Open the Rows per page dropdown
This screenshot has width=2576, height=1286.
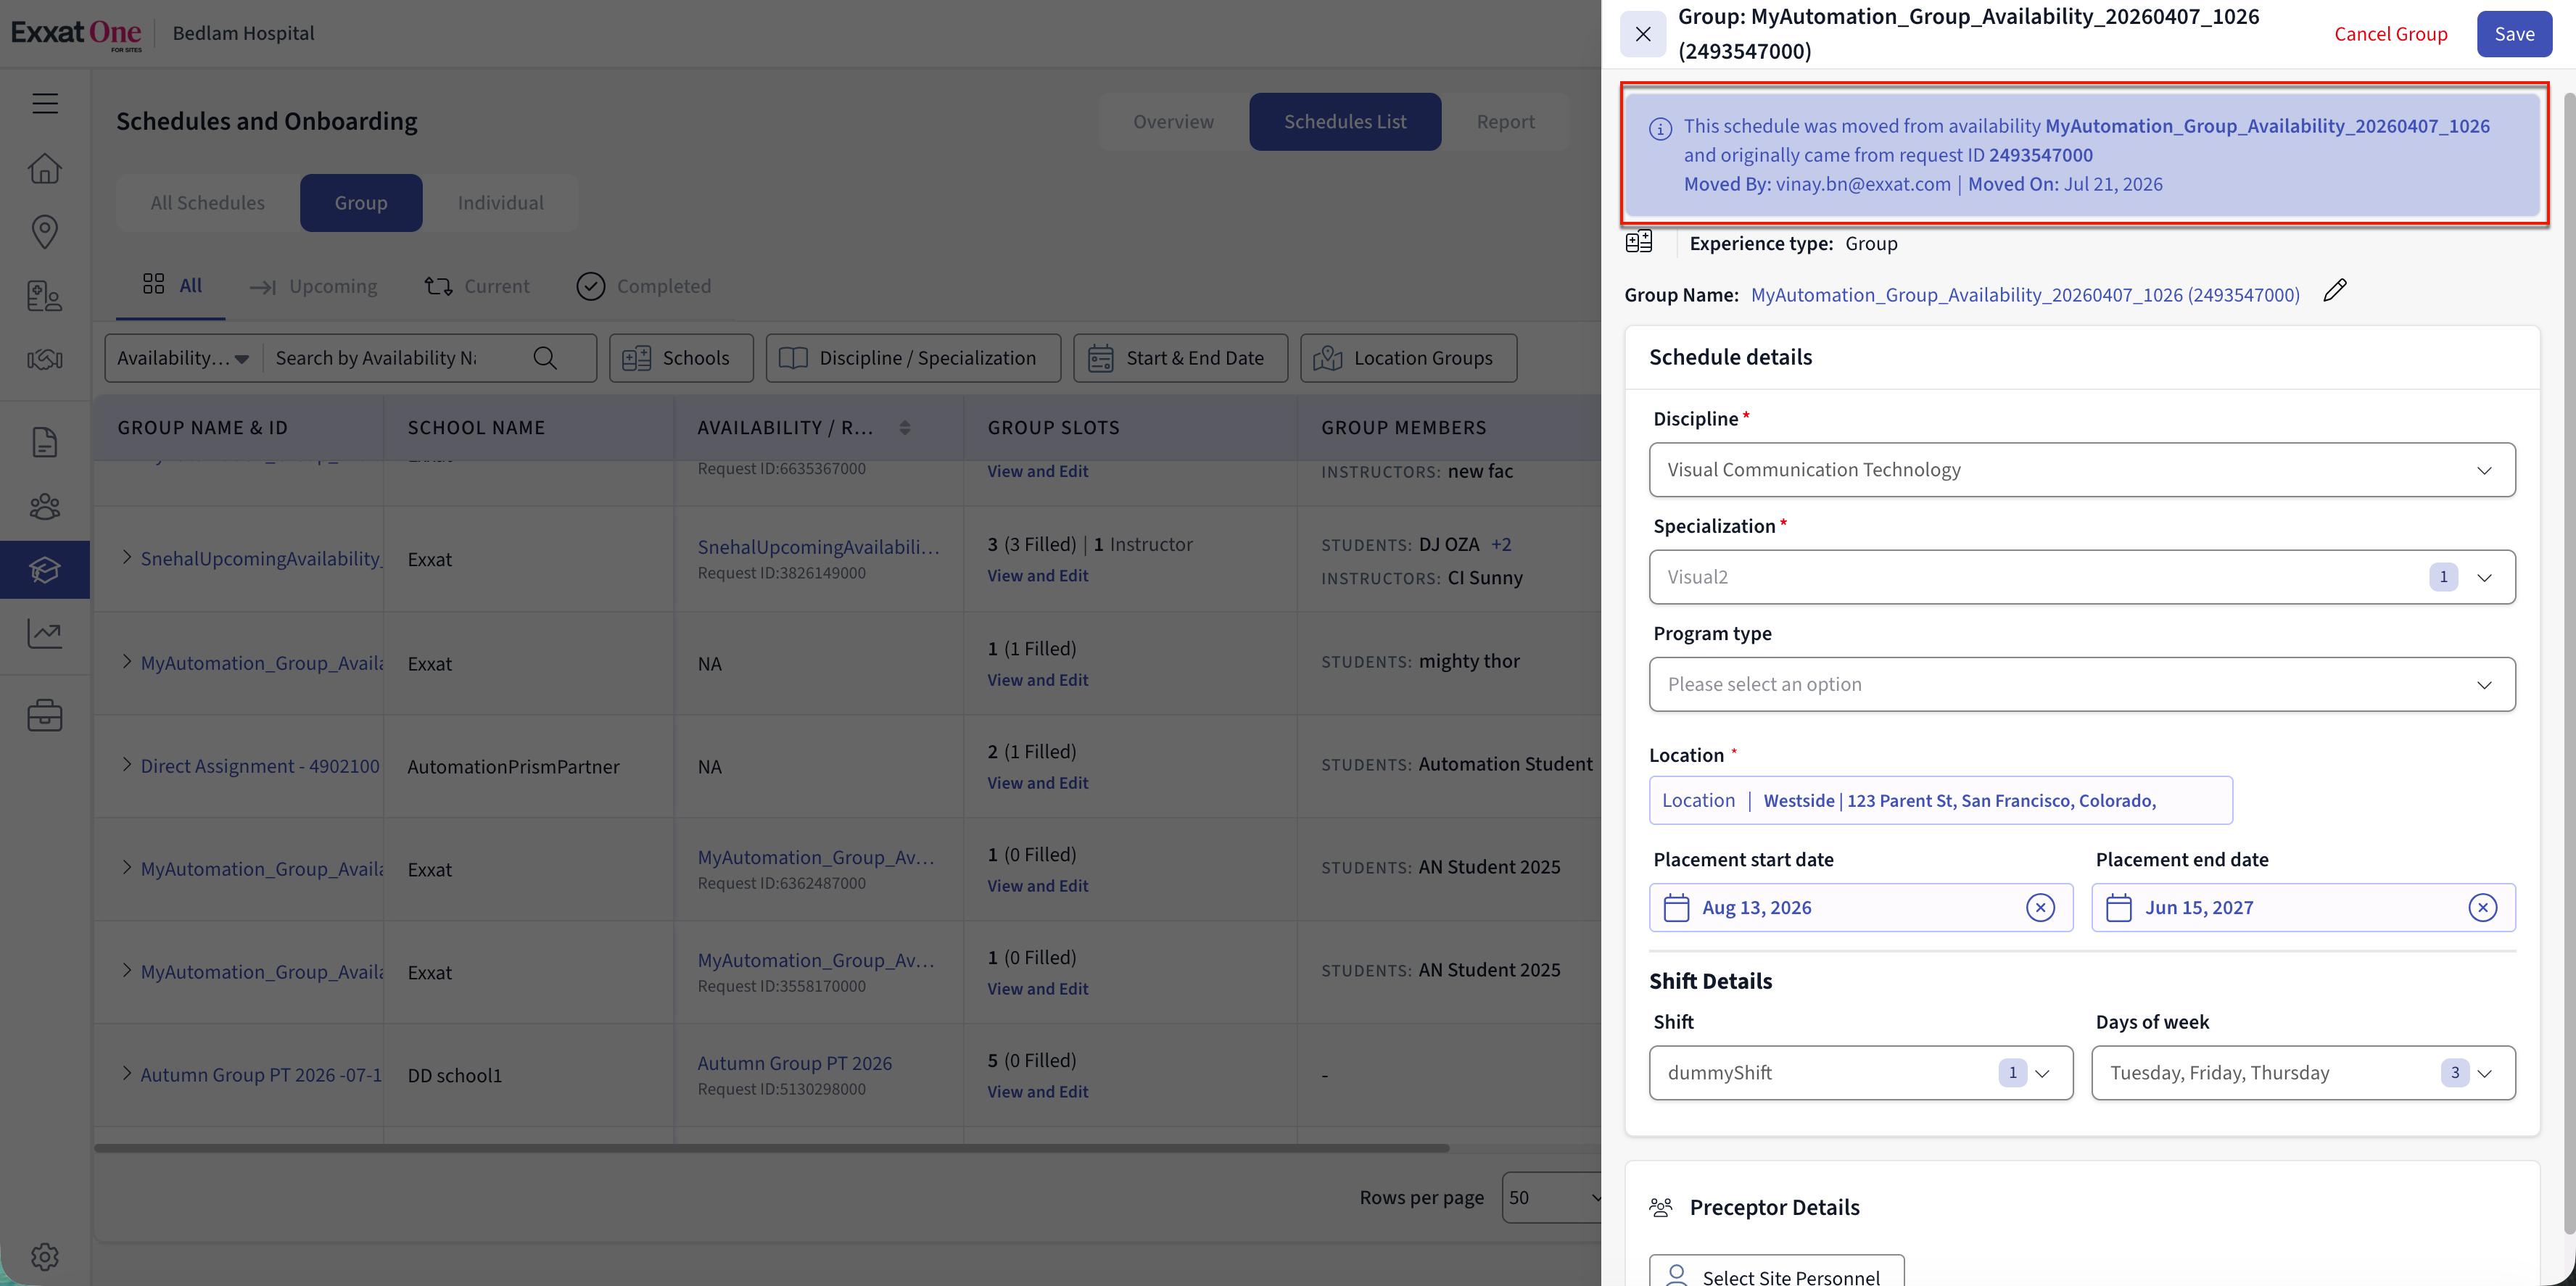1552,1197
